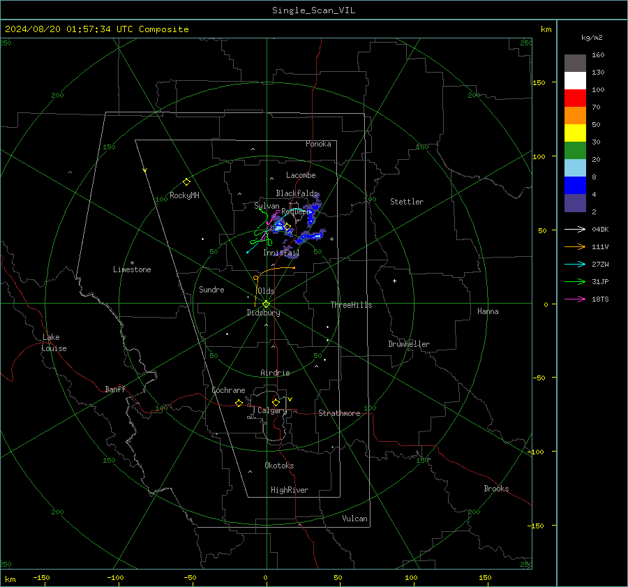The height and width of the screenshot is (587, 628).
Task: Click the 160 value at legend top
Action: coord(598,55)
